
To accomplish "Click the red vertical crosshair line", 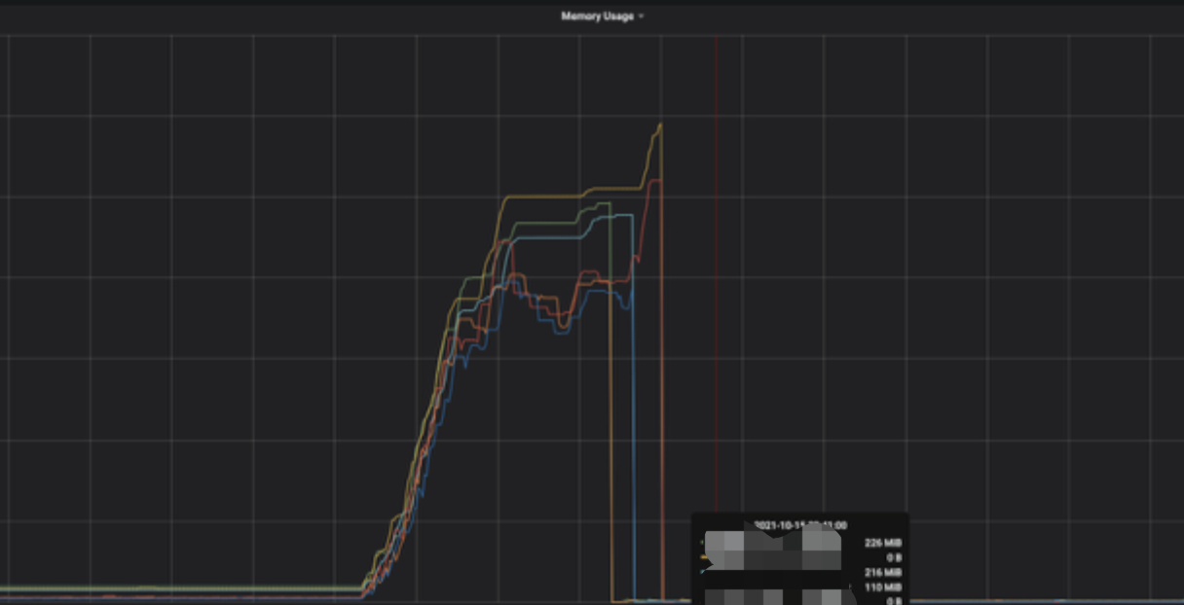I will [x=717, y=272].
